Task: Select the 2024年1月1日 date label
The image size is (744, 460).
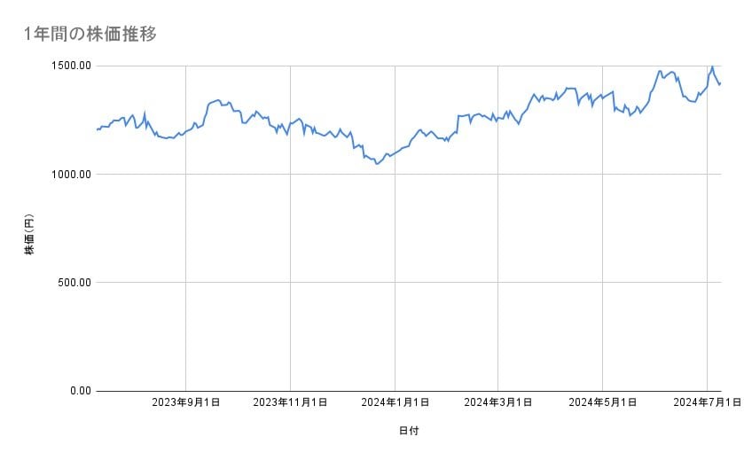Action: (395, 402)
